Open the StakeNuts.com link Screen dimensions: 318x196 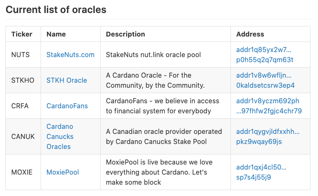pyautogui.click(x=70, y=55)
